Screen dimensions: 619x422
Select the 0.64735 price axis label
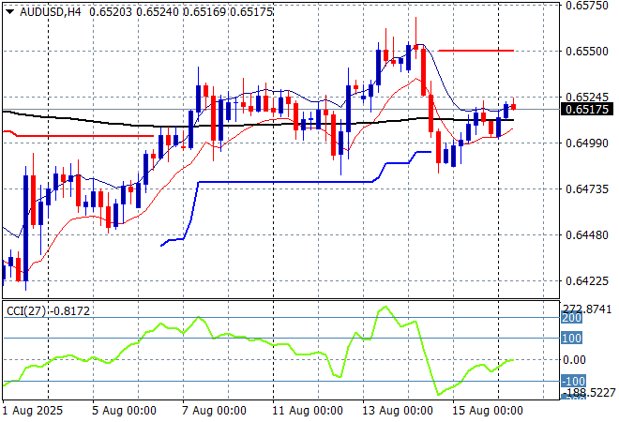pos(587,189)
